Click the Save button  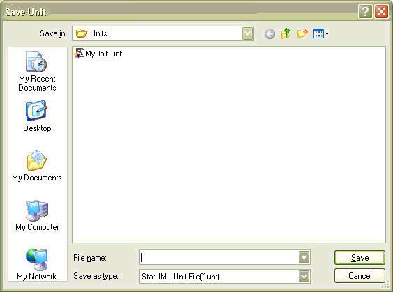359,257
